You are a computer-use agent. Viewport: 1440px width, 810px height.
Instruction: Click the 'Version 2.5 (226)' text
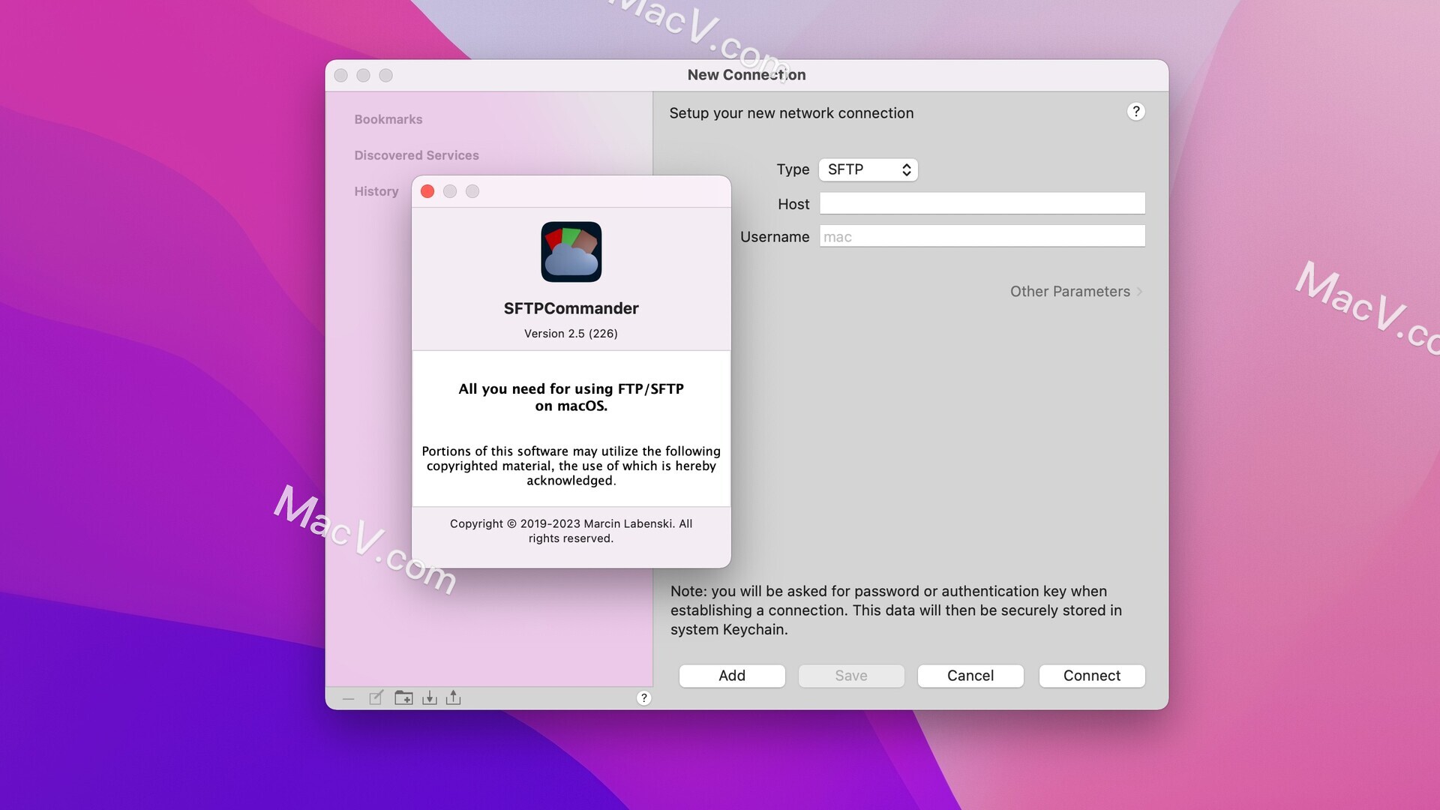click(x=571, y=334)
